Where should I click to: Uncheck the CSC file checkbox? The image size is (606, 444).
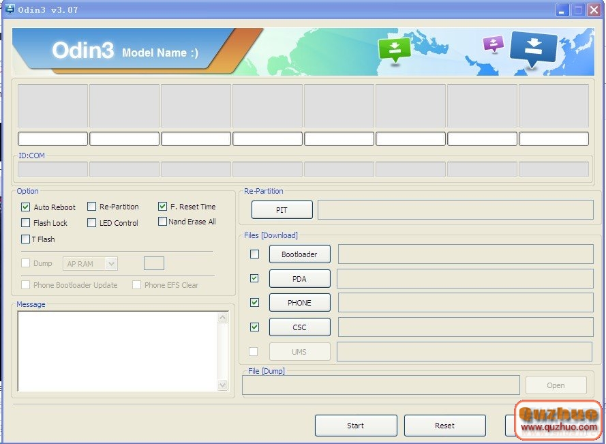[x=255, y=327]
